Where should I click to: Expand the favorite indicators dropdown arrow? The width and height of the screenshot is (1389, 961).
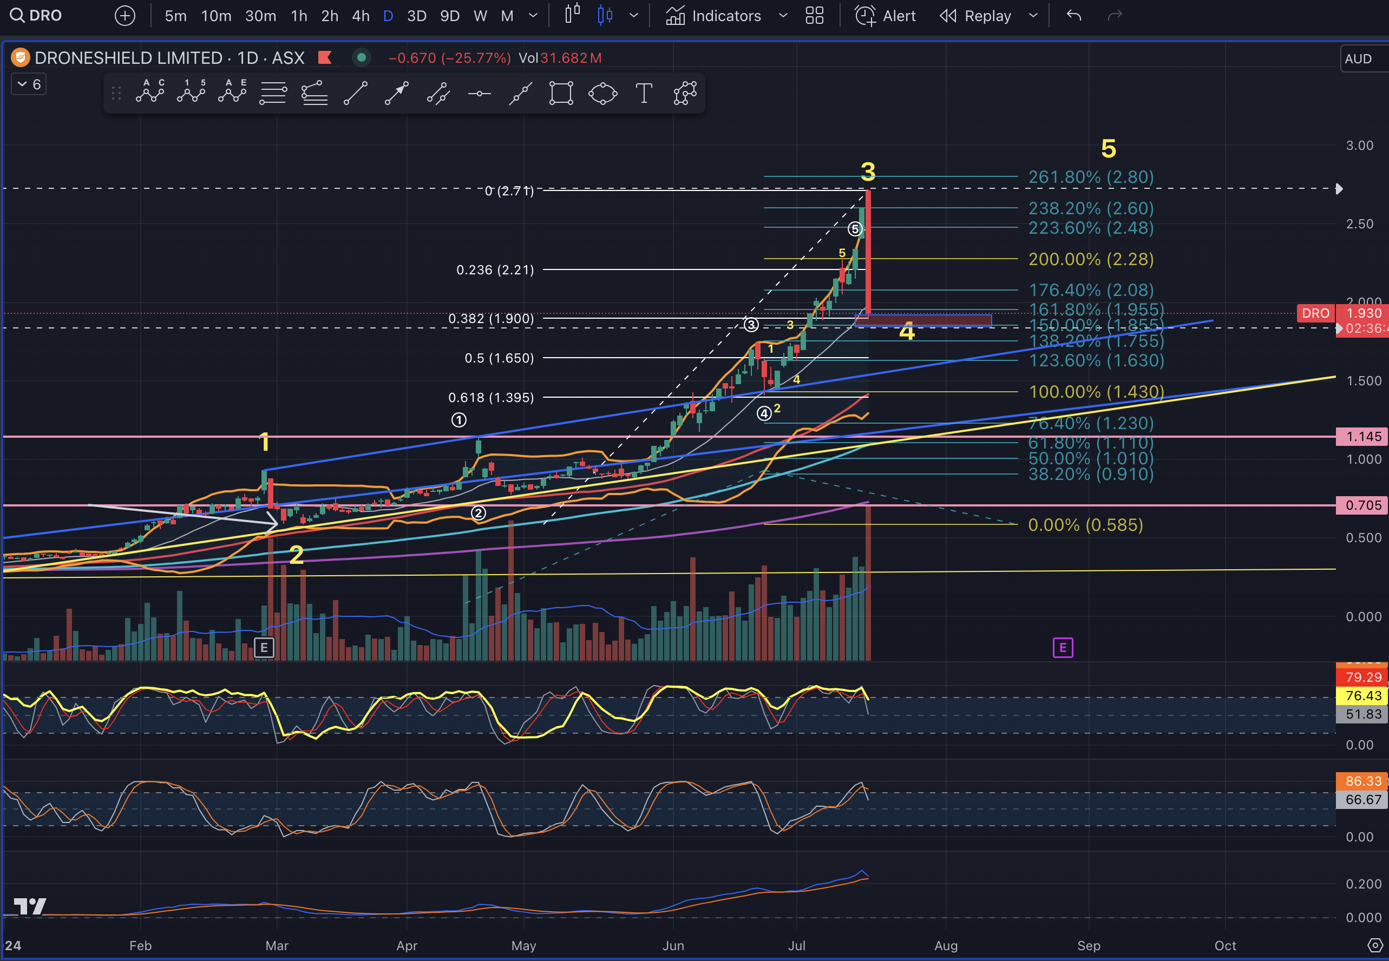(783, 16)
